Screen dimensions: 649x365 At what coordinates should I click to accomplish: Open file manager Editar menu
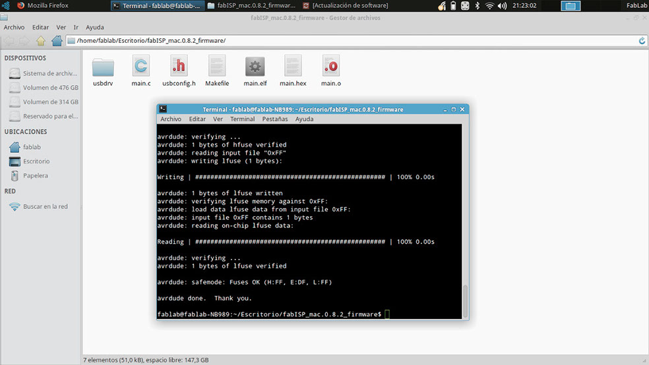(x=41, y=27)
